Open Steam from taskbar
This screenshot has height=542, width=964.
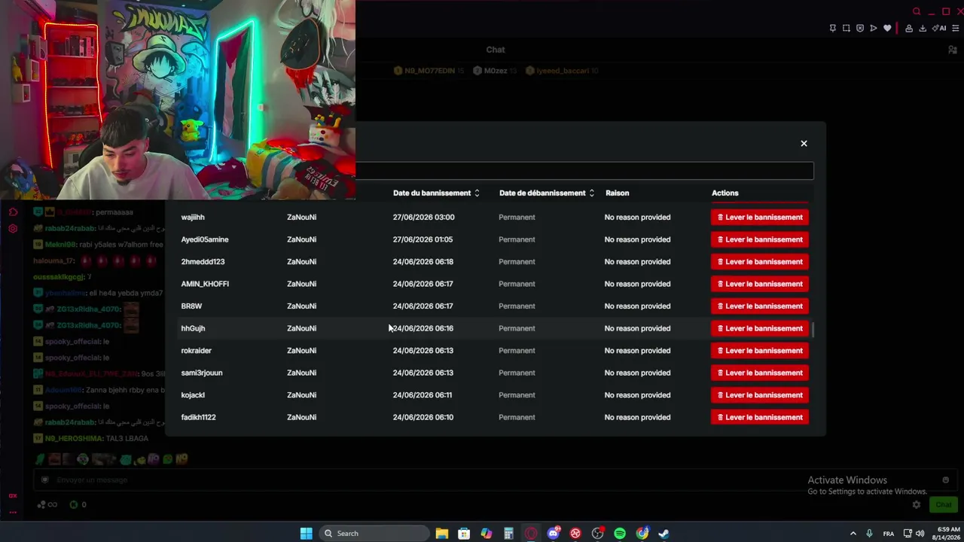664,533
